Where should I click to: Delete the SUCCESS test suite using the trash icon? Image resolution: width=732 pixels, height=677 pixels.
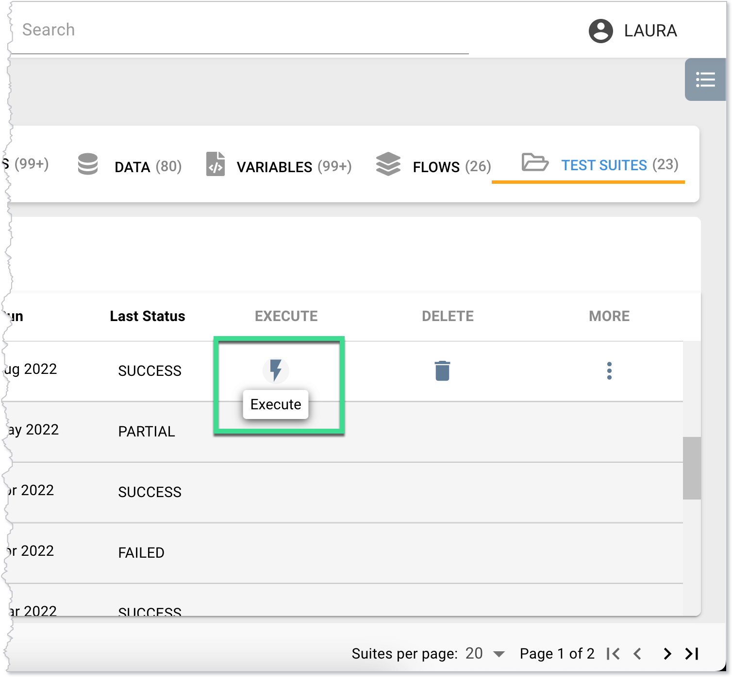point(442,371)
